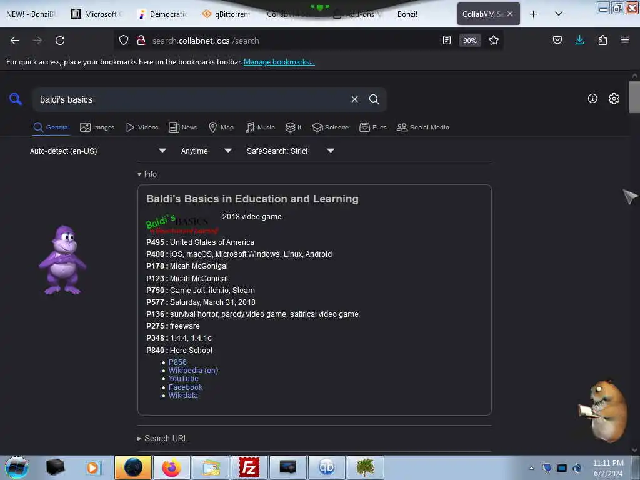Open the YouTube link

[184, 379]
